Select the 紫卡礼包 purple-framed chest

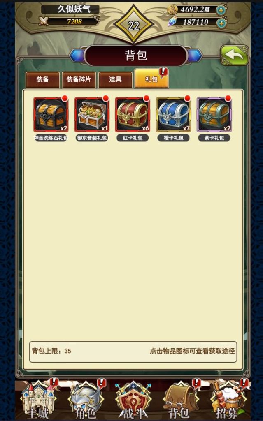coord(214,115)
